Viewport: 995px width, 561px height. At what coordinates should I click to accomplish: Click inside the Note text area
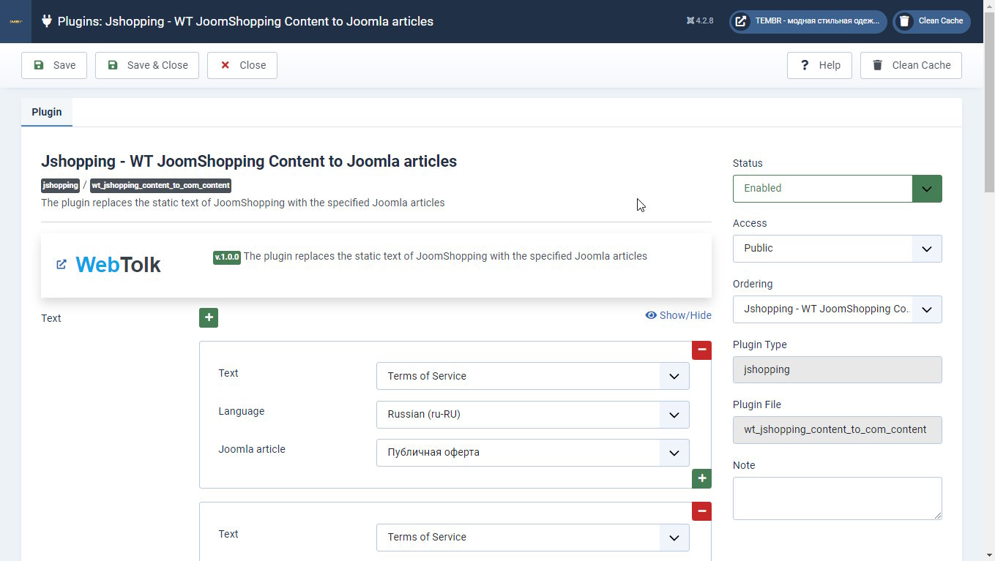point(837,498)
